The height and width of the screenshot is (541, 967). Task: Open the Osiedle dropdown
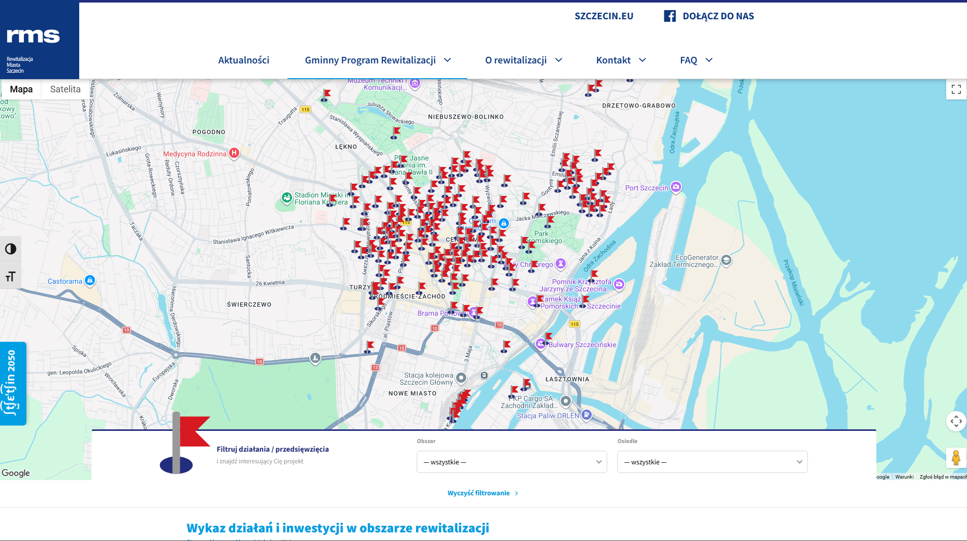click(x=712, y=462)
